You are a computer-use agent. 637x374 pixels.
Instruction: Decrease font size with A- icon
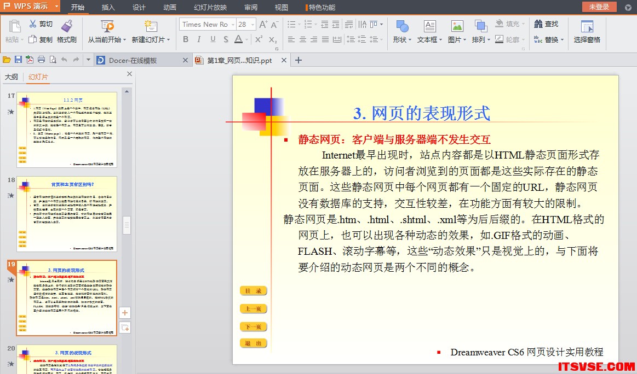(274, 25)
